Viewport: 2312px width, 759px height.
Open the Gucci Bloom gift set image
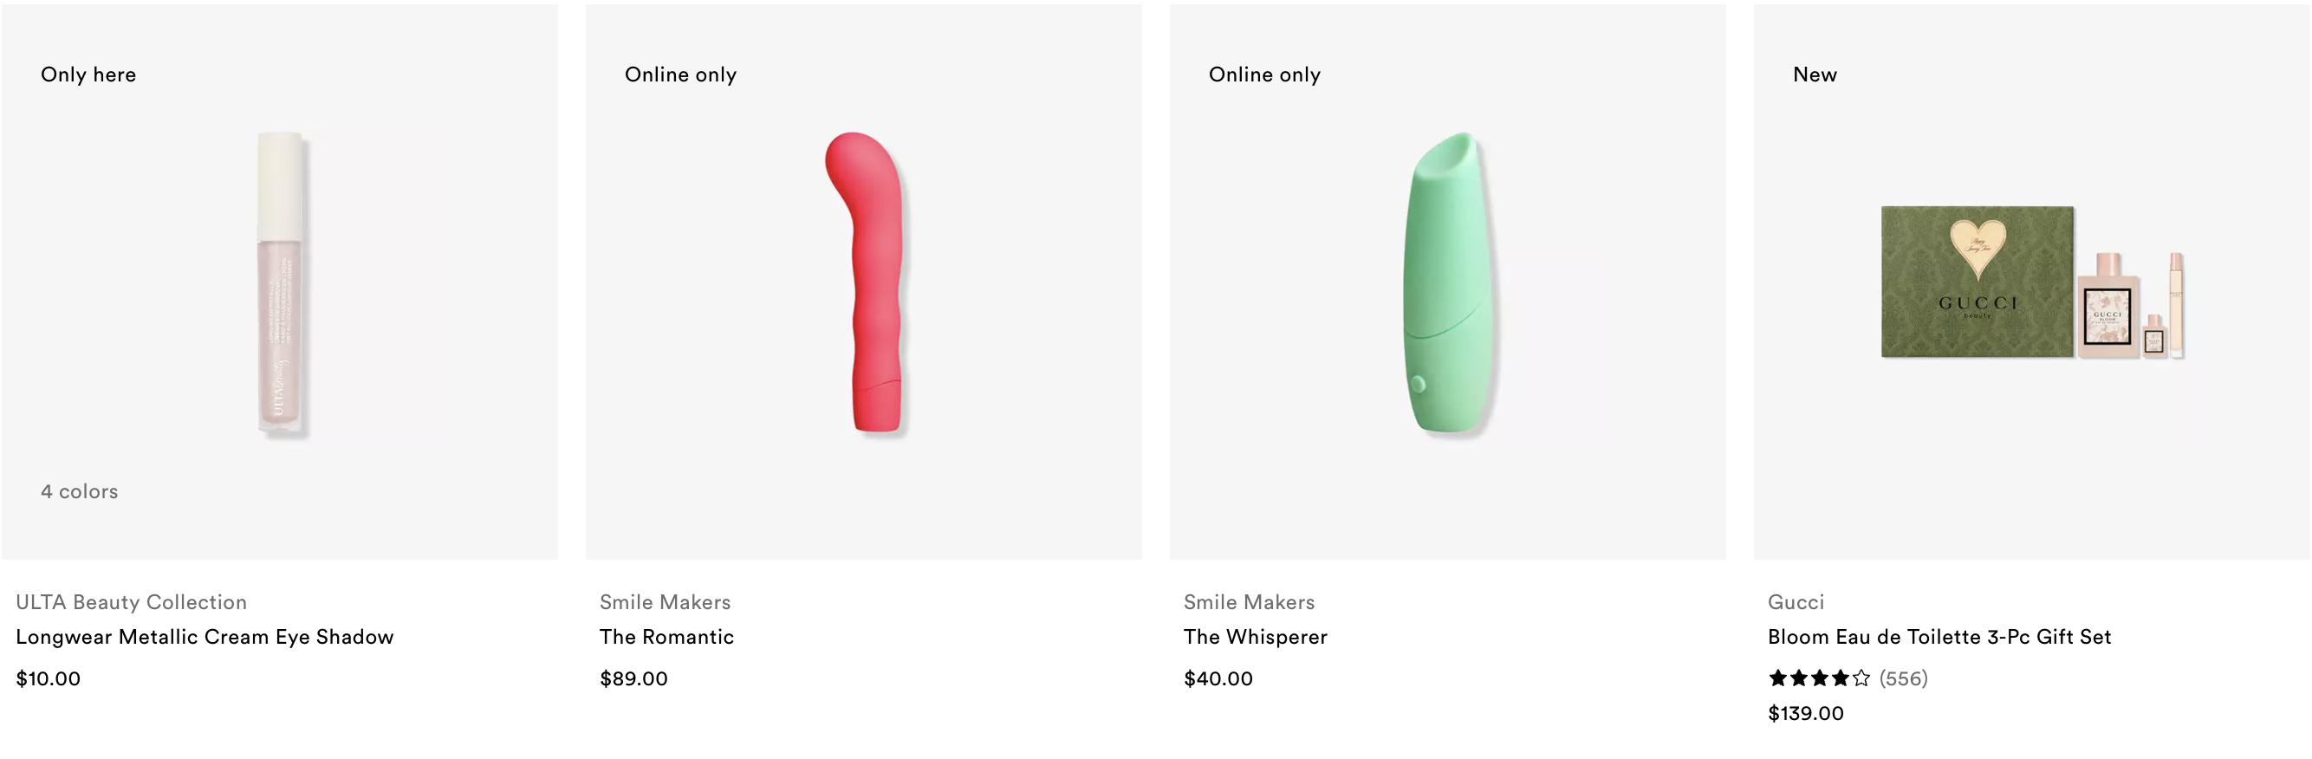click(x=2032, y=283)
